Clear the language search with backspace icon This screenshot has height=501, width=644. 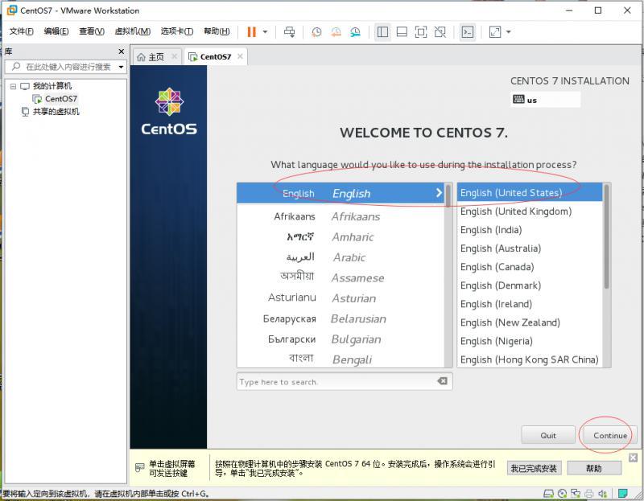point(442,381)
